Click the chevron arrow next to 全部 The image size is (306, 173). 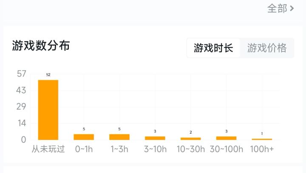(x=292, y=9)
